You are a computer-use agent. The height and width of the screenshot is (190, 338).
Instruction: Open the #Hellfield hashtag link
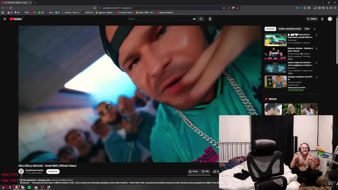coord(63,180)
